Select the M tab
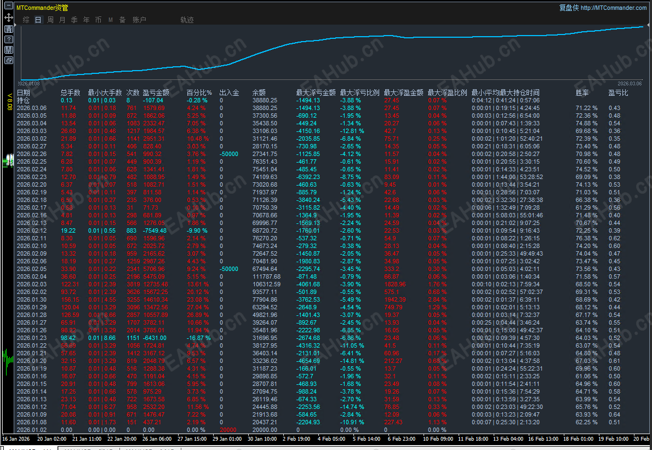Image resolution: width=652 pixels, height=450 pixels. pyautogui.click(x=110, y=20)
